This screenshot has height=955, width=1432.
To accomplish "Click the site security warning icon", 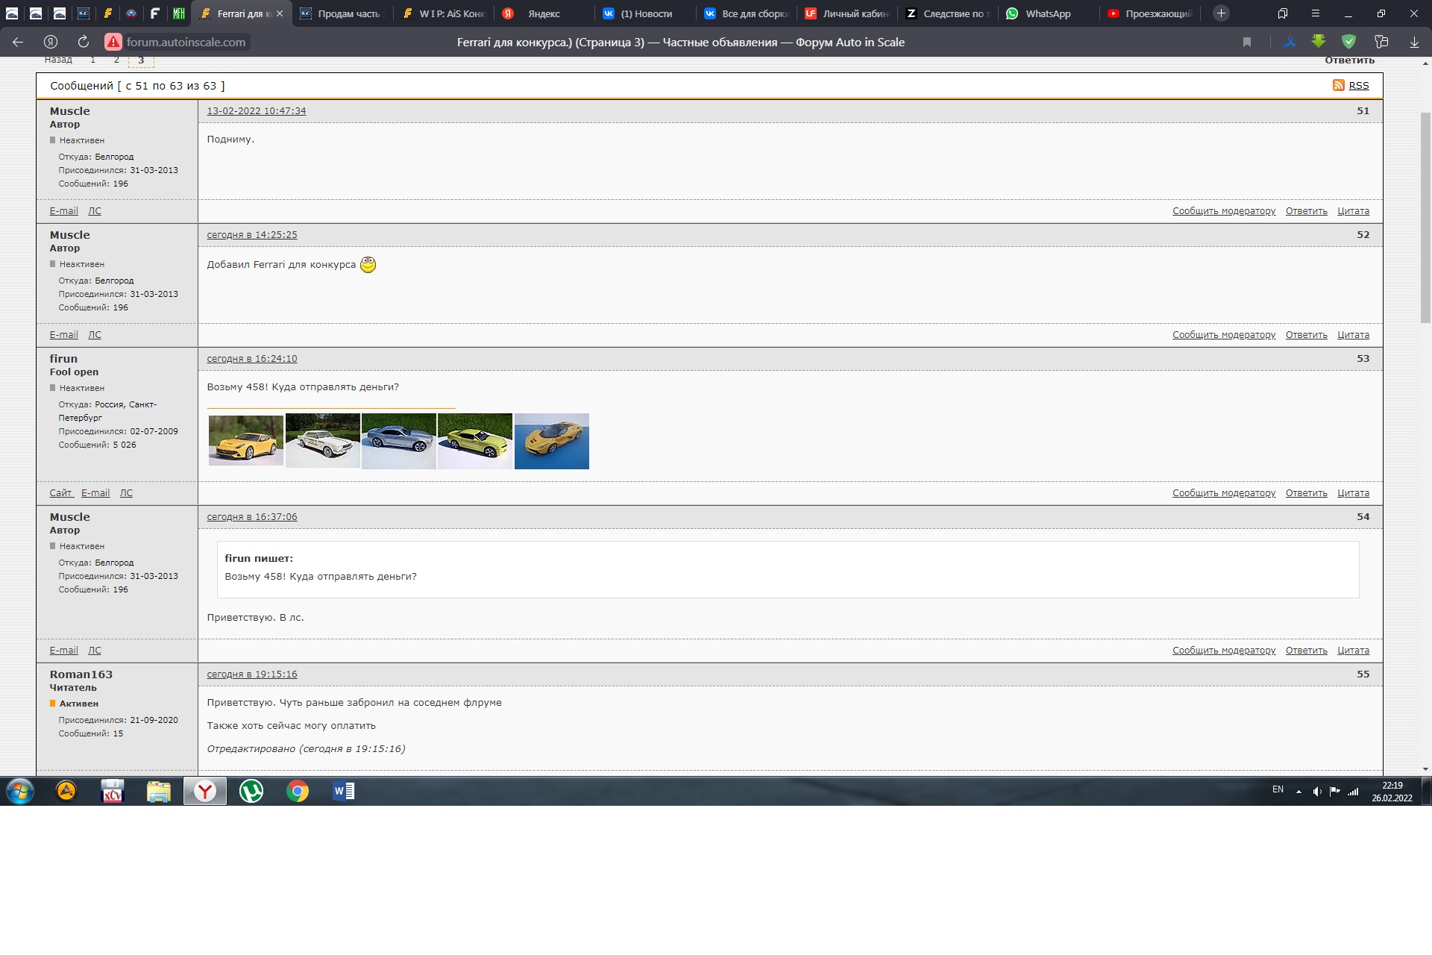I will point(113,42).
